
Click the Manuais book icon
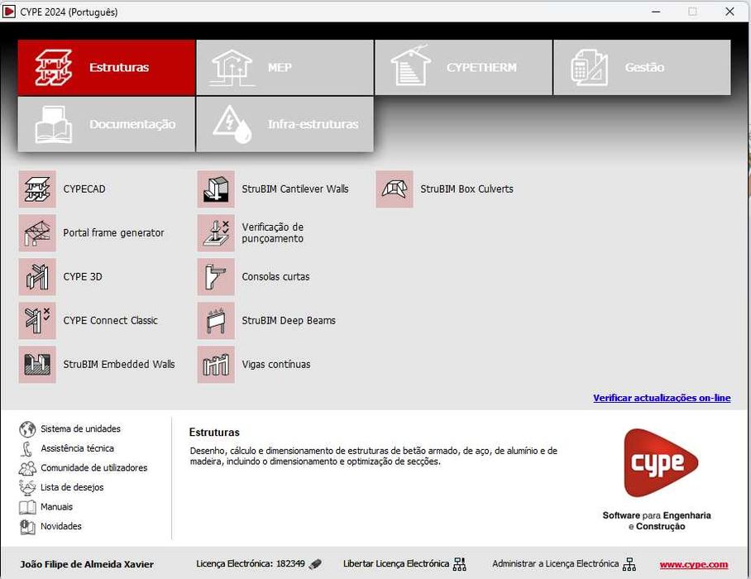tap(27, 507)
